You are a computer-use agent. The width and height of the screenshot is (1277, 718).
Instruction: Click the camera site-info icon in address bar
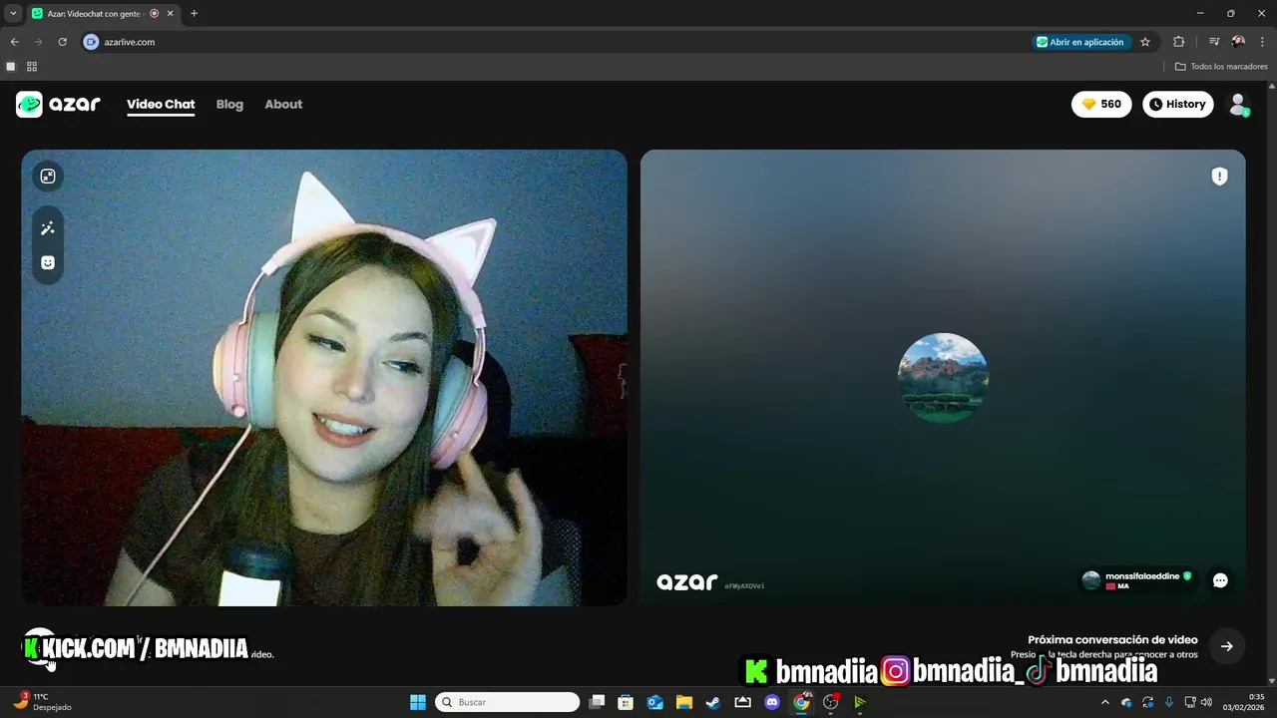[91, 42]
